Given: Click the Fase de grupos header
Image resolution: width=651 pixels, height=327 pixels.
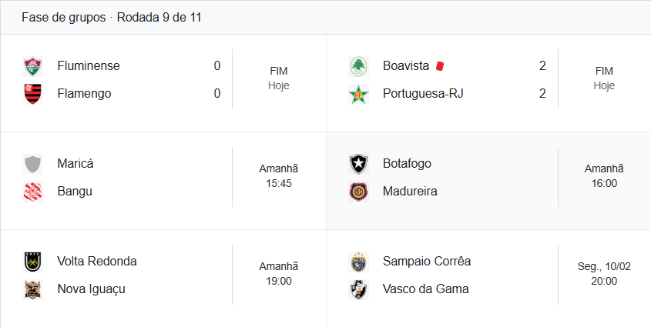Looking at the screenshot, I should pos(63,17).
